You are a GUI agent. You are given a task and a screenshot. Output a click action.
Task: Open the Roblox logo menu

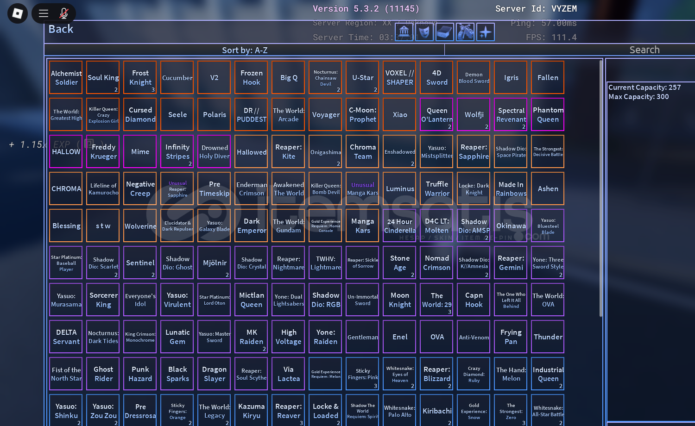[18, 13]
